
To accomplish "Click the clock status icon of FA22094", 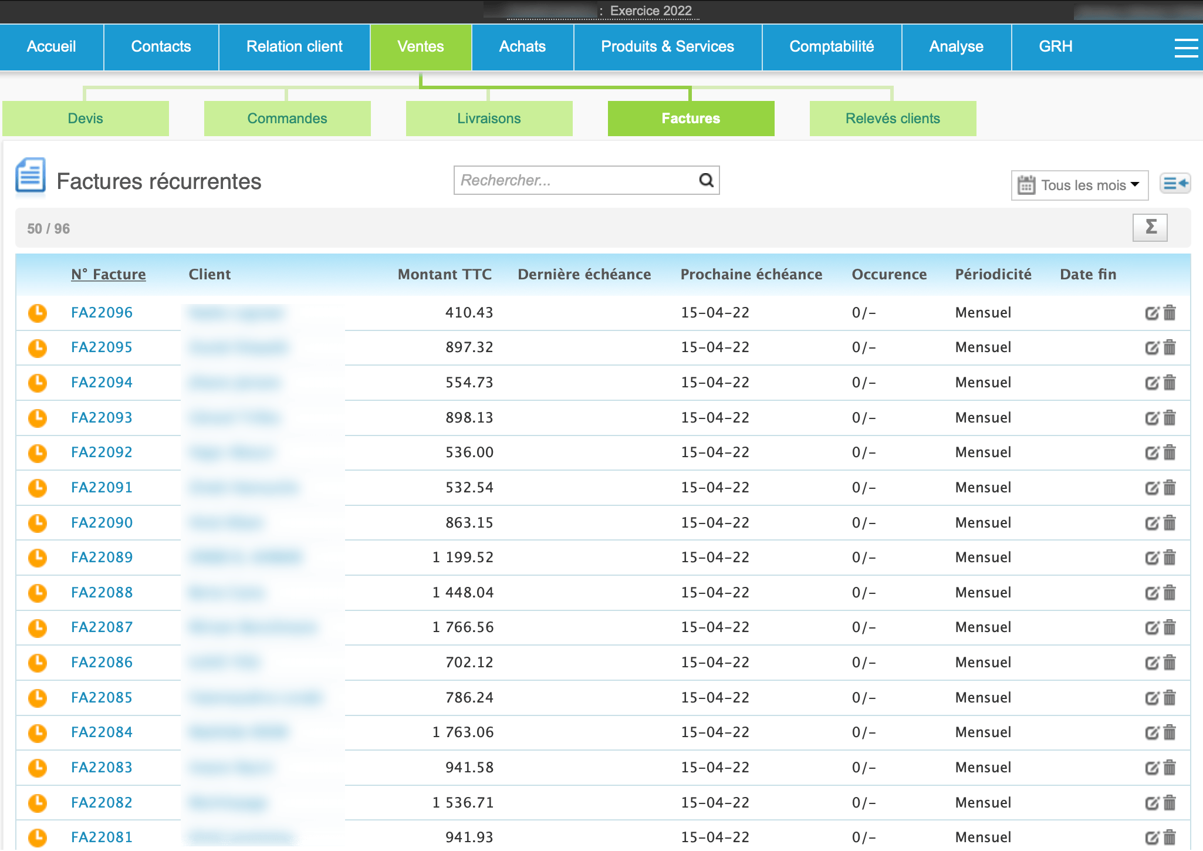I will pyautogui.click(x=38, y=383).
